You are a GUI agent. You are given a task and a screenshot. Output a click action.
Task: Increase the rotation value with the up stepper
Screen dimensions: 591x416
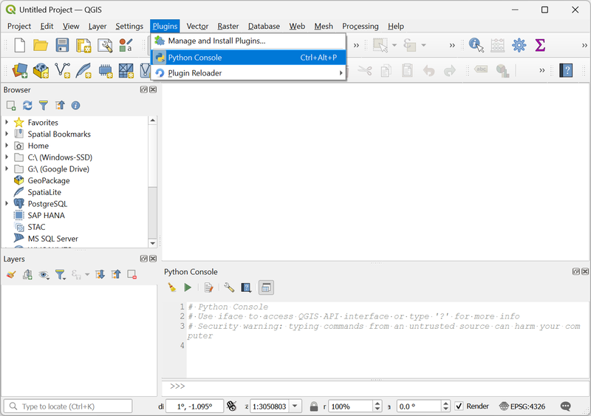[x=446, y=403]
